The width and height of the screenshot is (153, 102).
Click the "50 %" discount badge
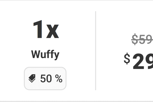(45, 79)
